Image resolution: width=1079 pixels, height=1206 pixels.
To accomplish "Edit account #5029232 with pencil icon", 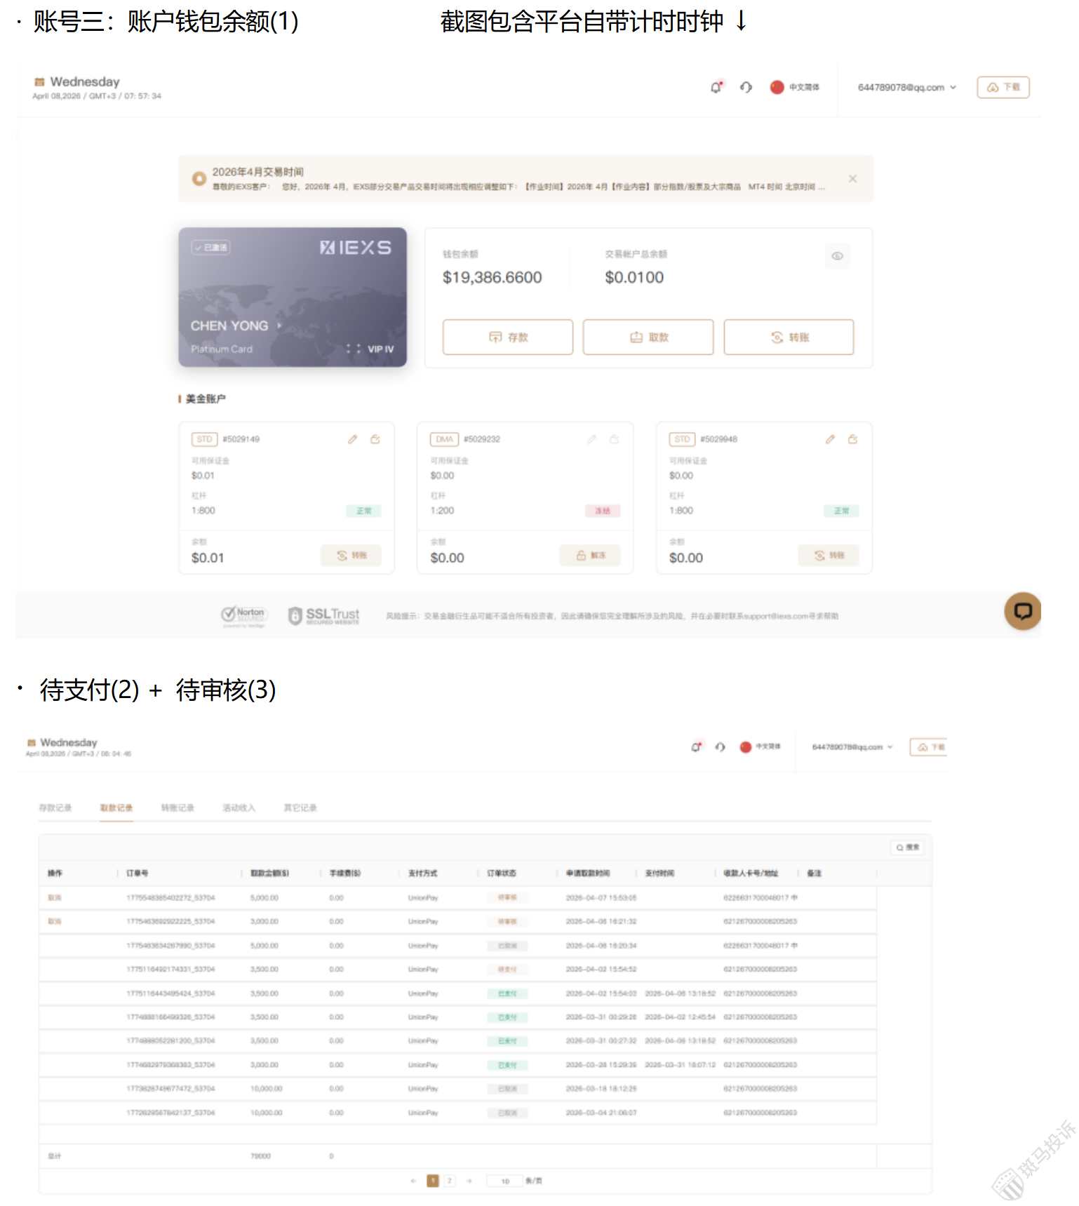I will (x=591, y=439).
